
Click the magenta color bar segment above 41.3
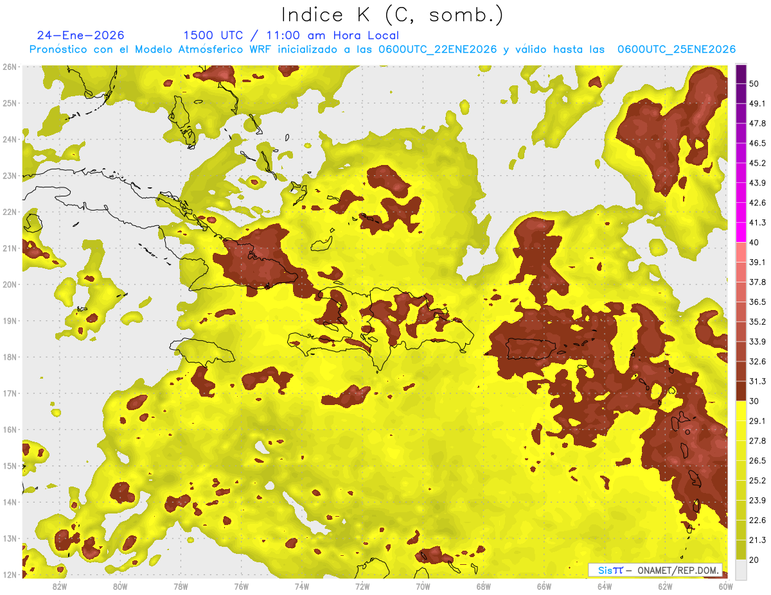coord(741,212)
